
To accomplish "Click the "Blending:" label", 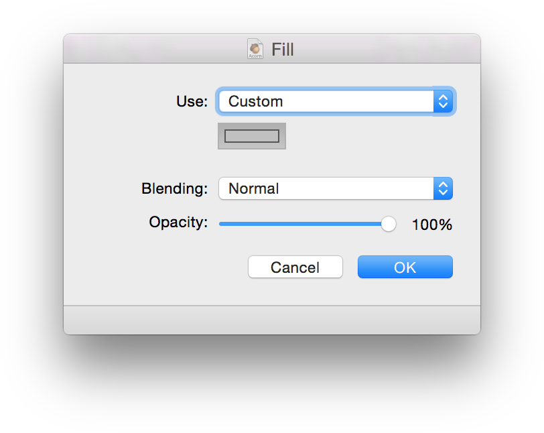I will [175, 189].
